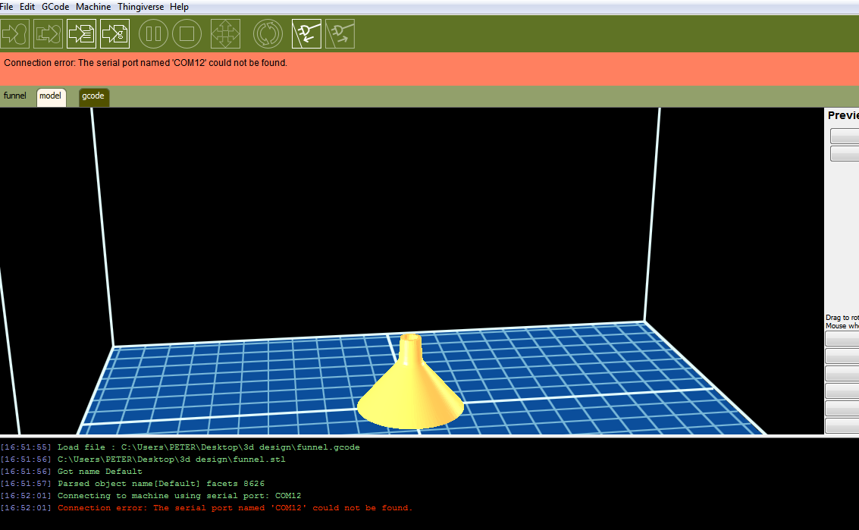
Task: Click the 'Parsed object' facets 8626 log line
Action: point(133,484)
